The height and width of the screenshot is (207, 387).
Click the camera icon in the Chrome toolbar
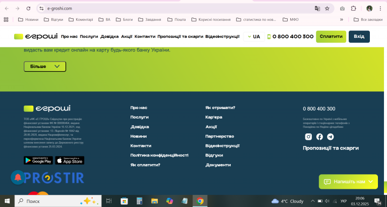tap(342, 9)
